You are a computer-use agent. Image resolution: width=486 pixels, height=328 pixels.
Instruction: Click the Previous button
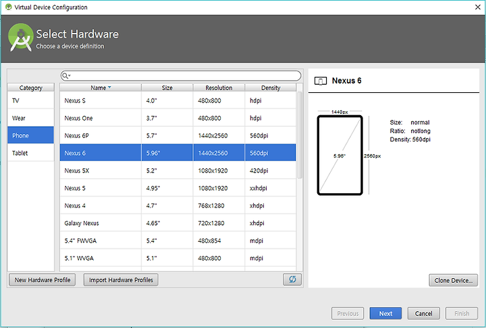tap(348, 313)
